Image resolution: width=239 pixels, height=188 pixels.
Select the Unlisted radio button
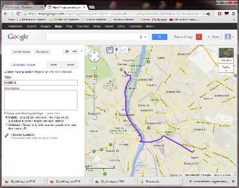[x=7, y=125]
